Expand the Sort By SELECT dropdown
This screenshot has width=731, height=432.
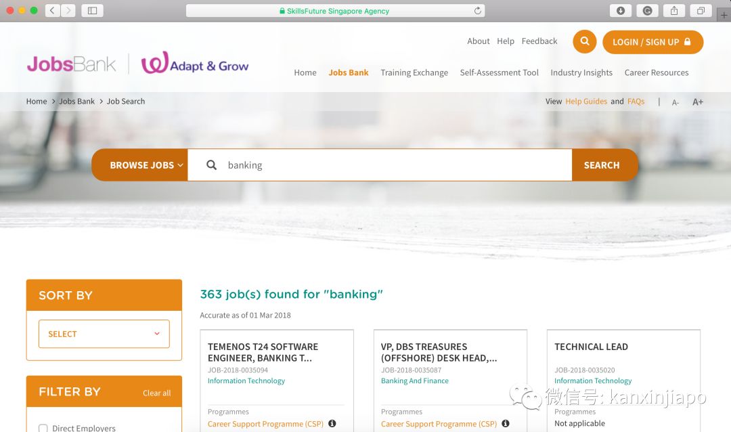click(104, 334)
